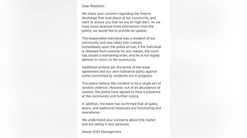247x138 pixels.
Task: Click the word "operational." ending the gates paragraph
Action: click(91, 112)
